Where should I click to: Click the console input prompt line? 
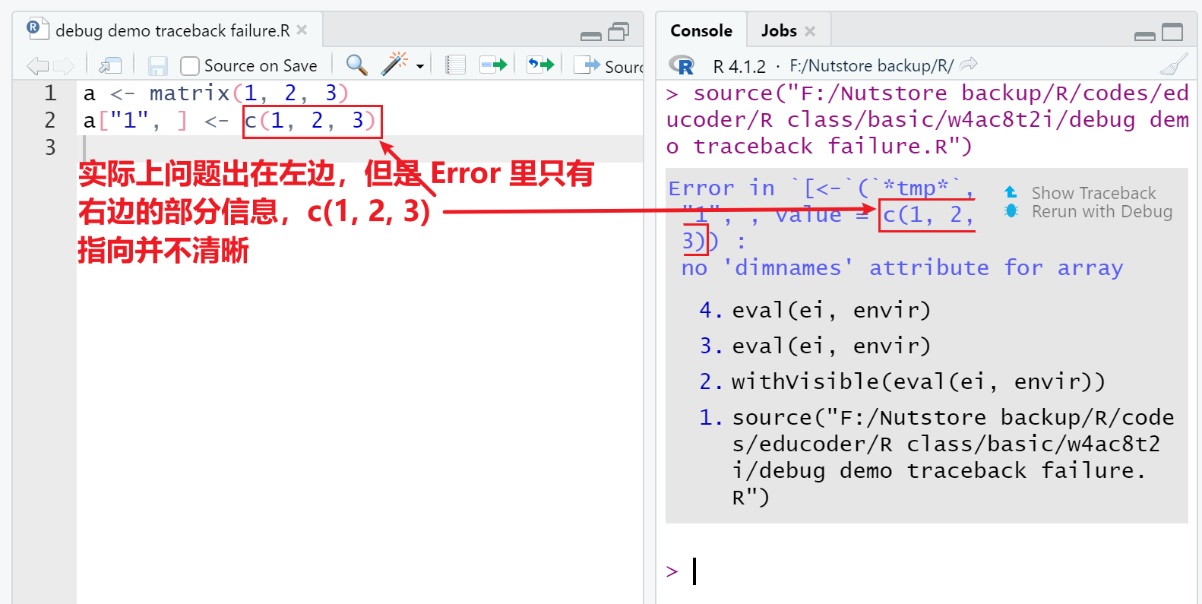(912, 571)
